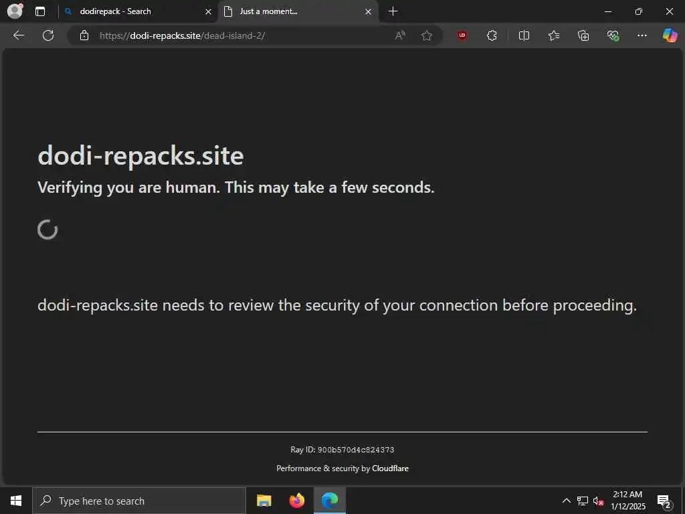Close the dodirepack - Search tab
The height and width of the screenshot is (514, 685).
pyautogui.click(x=209, y=12)
